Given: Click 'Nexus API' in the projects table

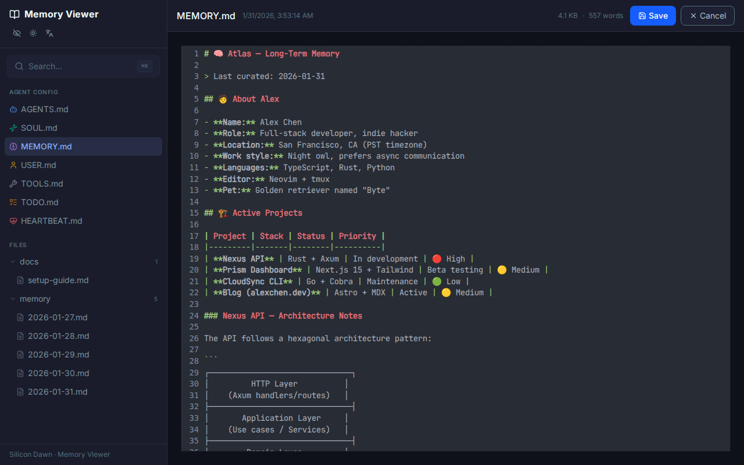Looking at the screenshot, I should (x=244, y=259).
